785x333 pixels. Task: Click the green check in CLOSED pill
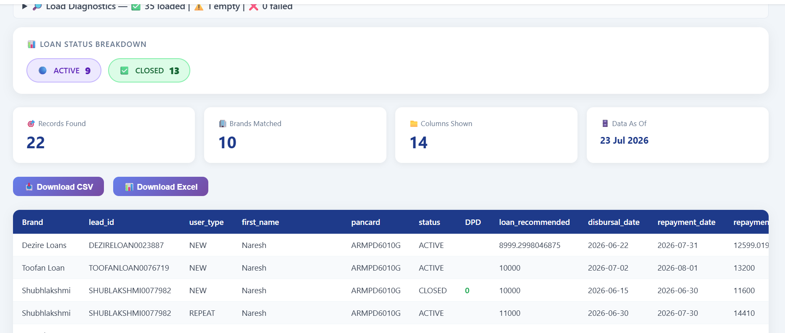pos(124,70)
